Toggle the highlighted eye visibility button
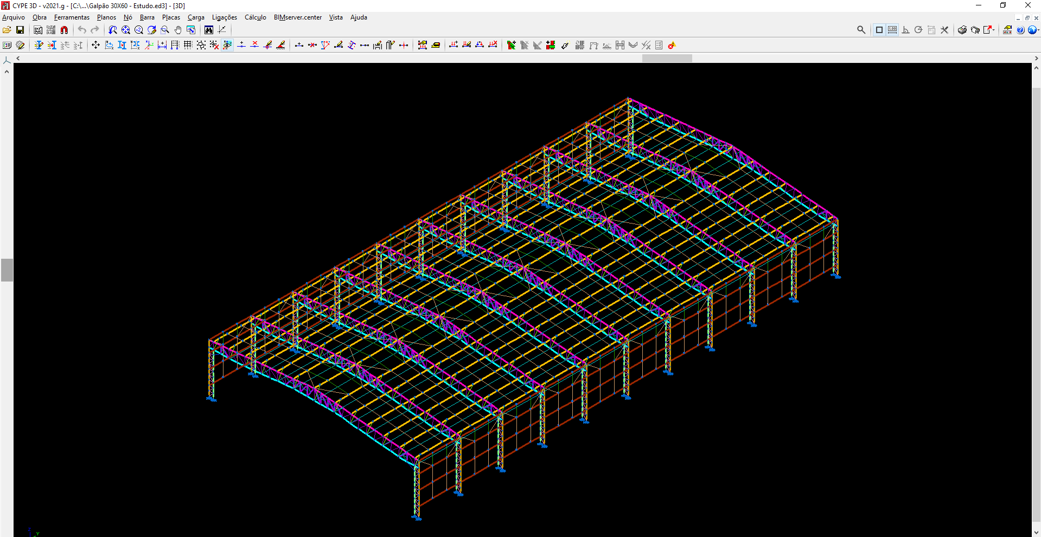 227,45
